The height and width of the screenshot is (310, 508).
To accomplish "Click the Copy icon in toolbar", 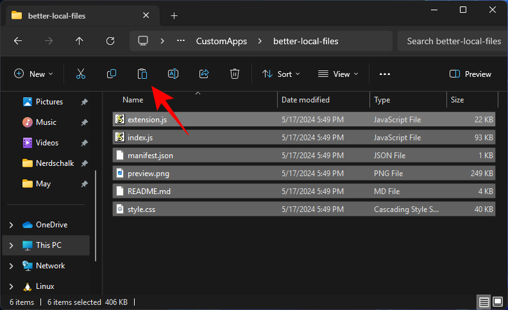I will [x=112, y=74].
